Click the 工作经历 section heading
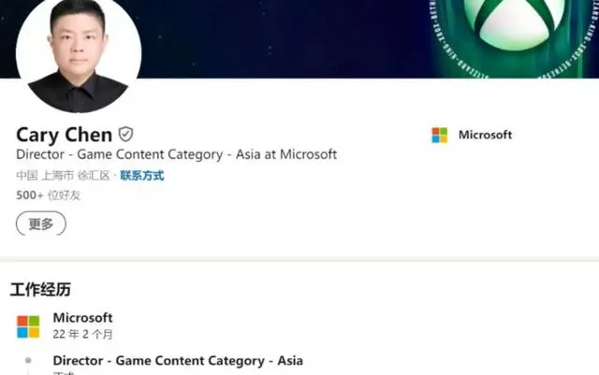The width and height of the screenshot is (599, 375). point(40,290)
